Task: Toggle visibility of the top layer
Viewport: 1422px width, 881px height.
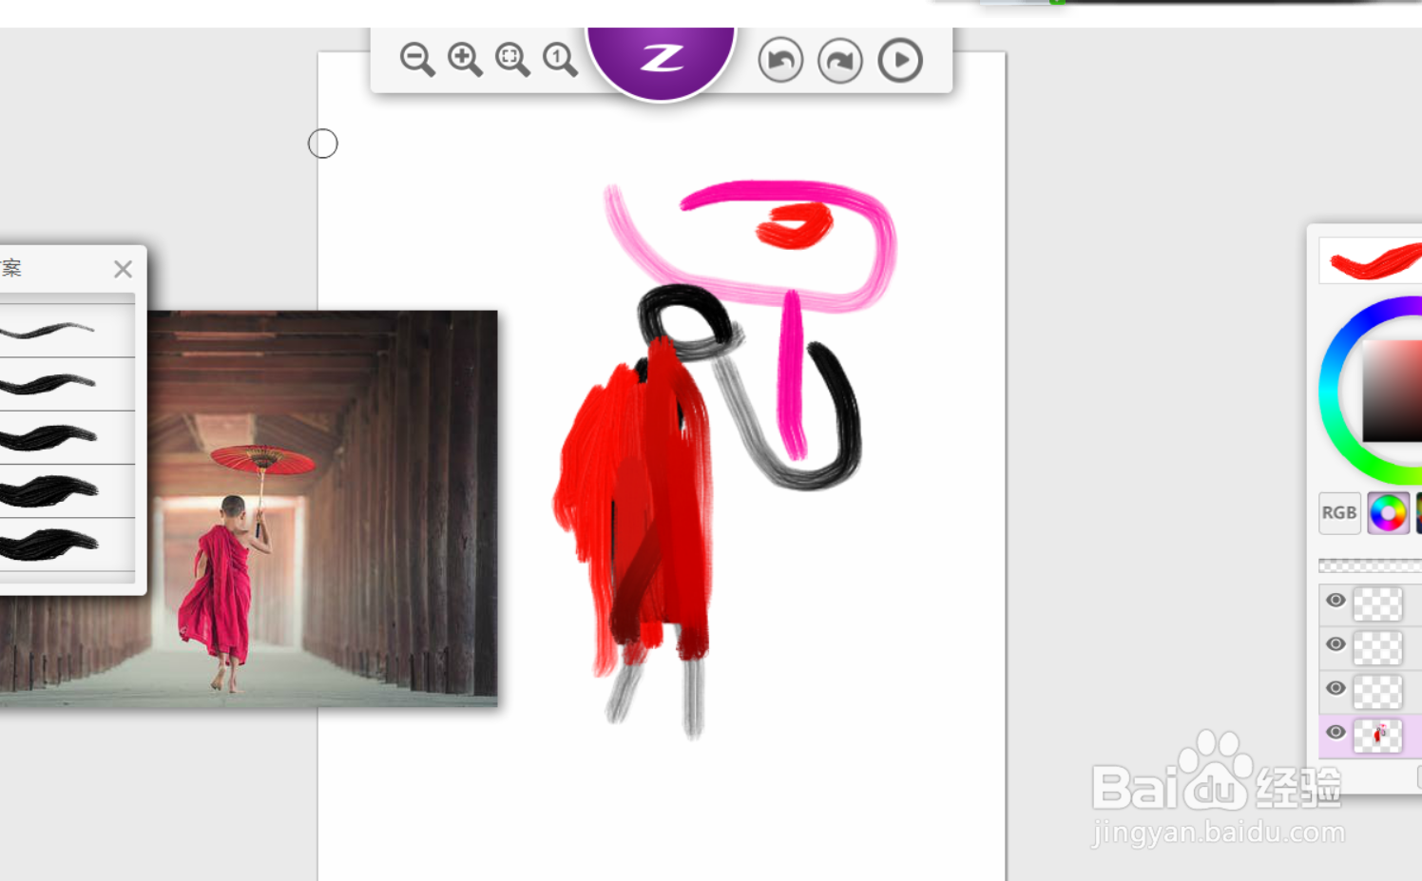Action: (x=1336, y=600)
